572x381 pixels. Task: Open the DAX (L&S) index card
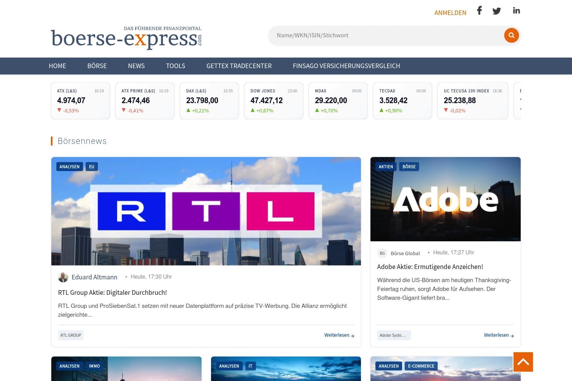[209, 101]
